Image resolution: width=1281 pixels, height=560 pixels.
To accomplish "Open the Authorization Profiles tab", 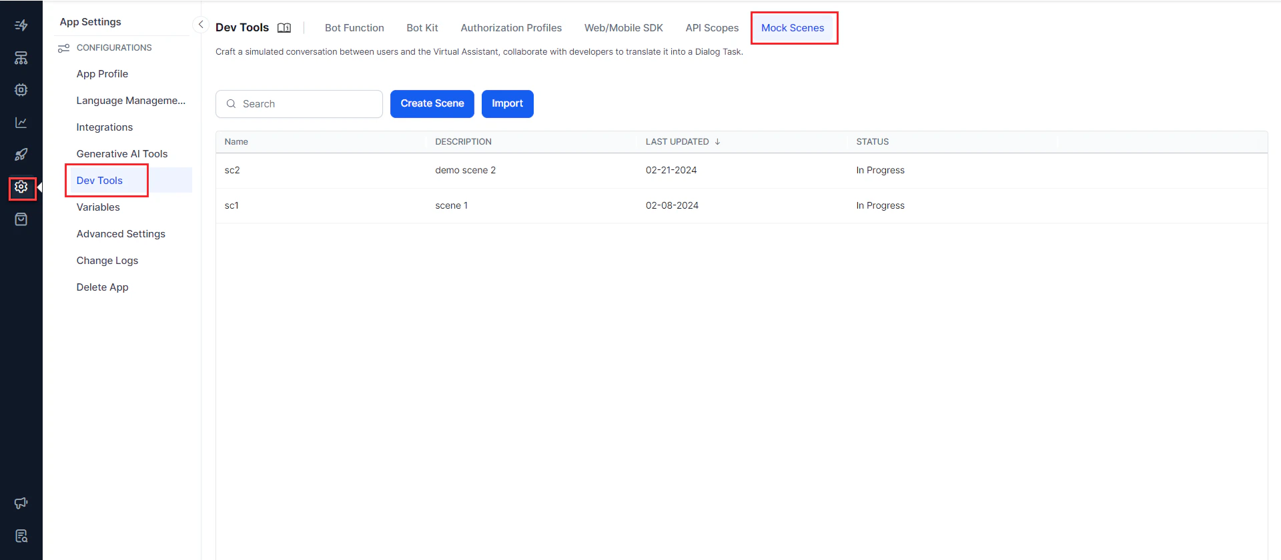I will tap(511, 28).
